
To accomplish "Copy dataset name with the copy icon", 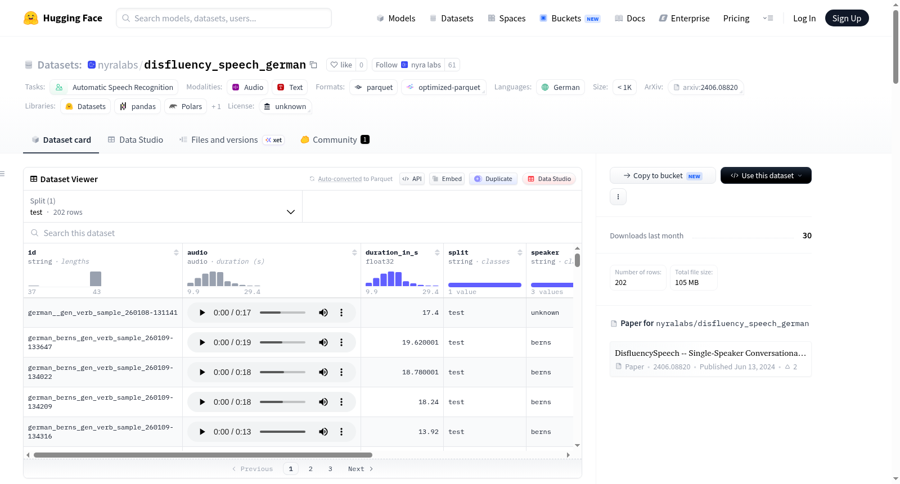I will 313,65.
